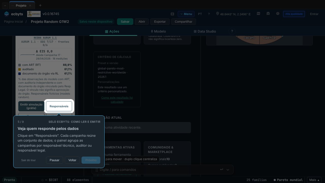
Task: Switch to the Data Studio tab
Action: pos(205,31)
